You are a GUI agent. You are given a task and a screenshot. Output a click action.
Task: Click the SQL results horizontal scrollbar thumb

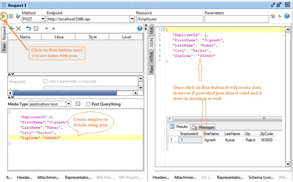[x=227, y=118]
